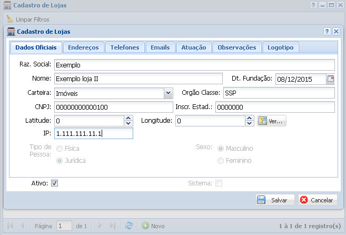Click the Limpar Filtros broom icon

pyautogui.click(x=10, y=19)
